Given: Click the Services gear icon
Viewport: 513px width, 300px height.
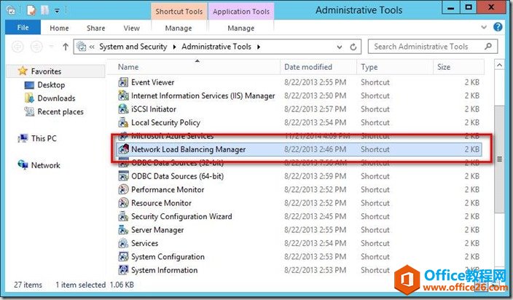Looking at the screenshot, I should [123, 243].
